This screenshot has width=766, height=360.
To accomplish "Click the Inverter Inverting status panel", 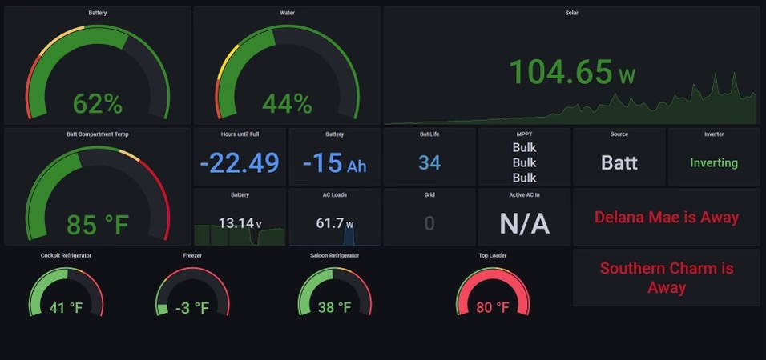I will 714,157.
